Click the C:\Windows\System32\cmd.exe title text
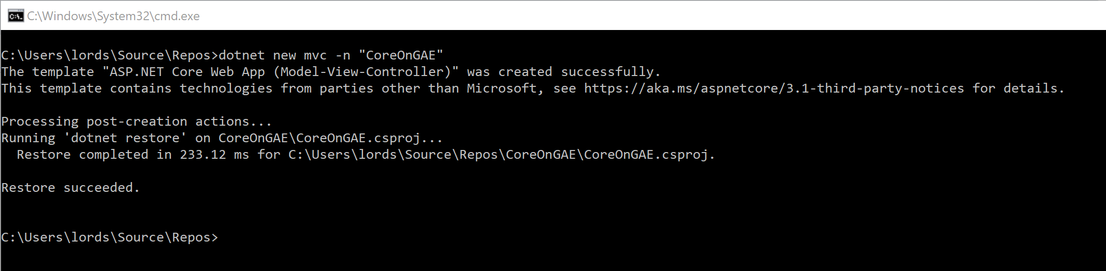The height and width of the screenshot is (271, 1106). [113, 16]
